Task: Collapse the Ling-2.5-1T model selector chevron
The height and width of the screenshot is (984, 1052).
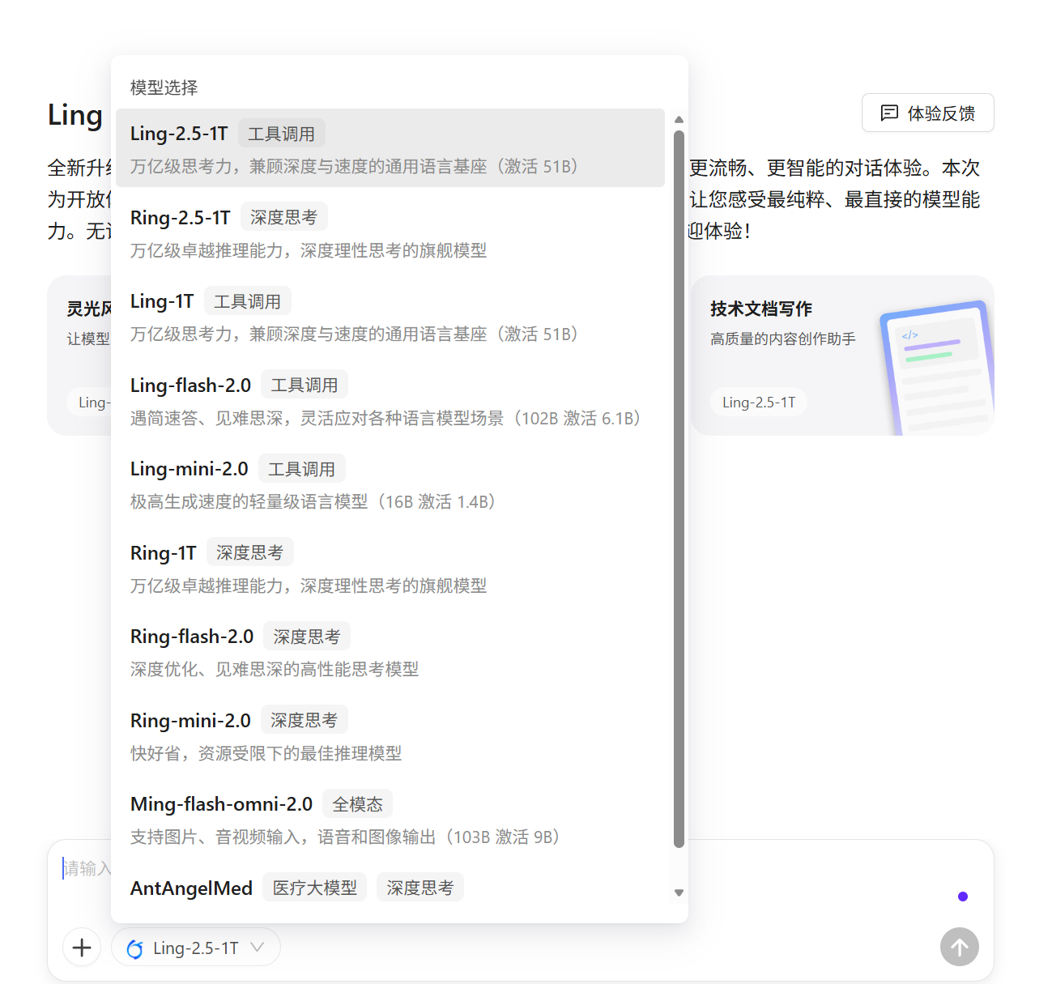Action: [x=258, y=947]
